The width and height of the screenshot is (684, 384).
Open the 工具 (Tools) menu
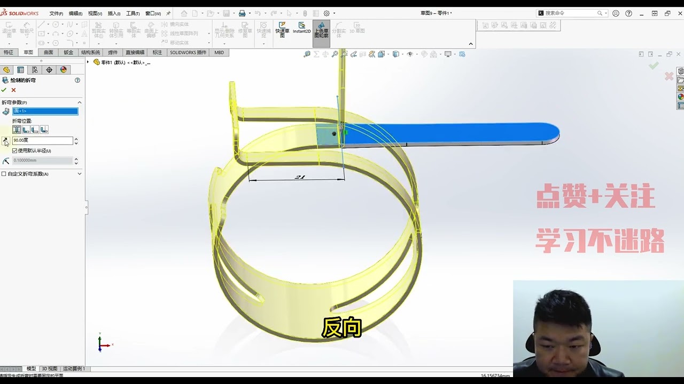point(133,13)
